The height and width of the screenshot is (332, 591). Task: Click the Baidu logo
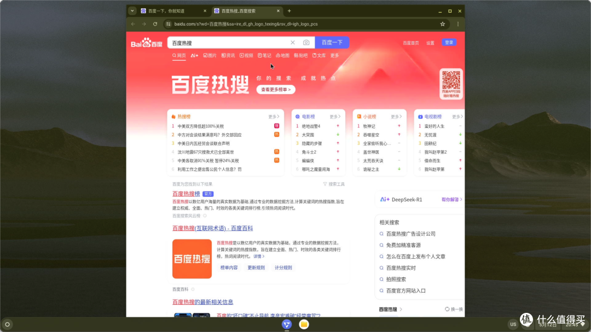coord(147,43)
